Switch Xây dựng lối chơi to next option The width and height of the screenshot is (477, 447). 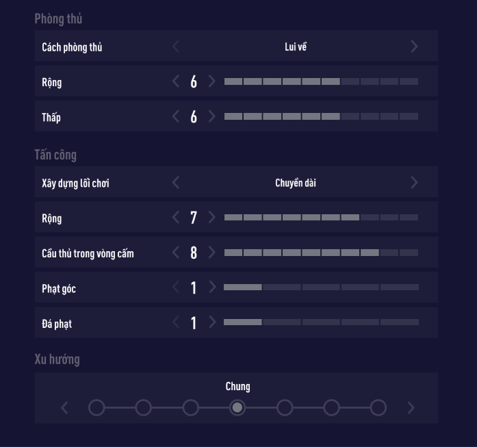414,183
